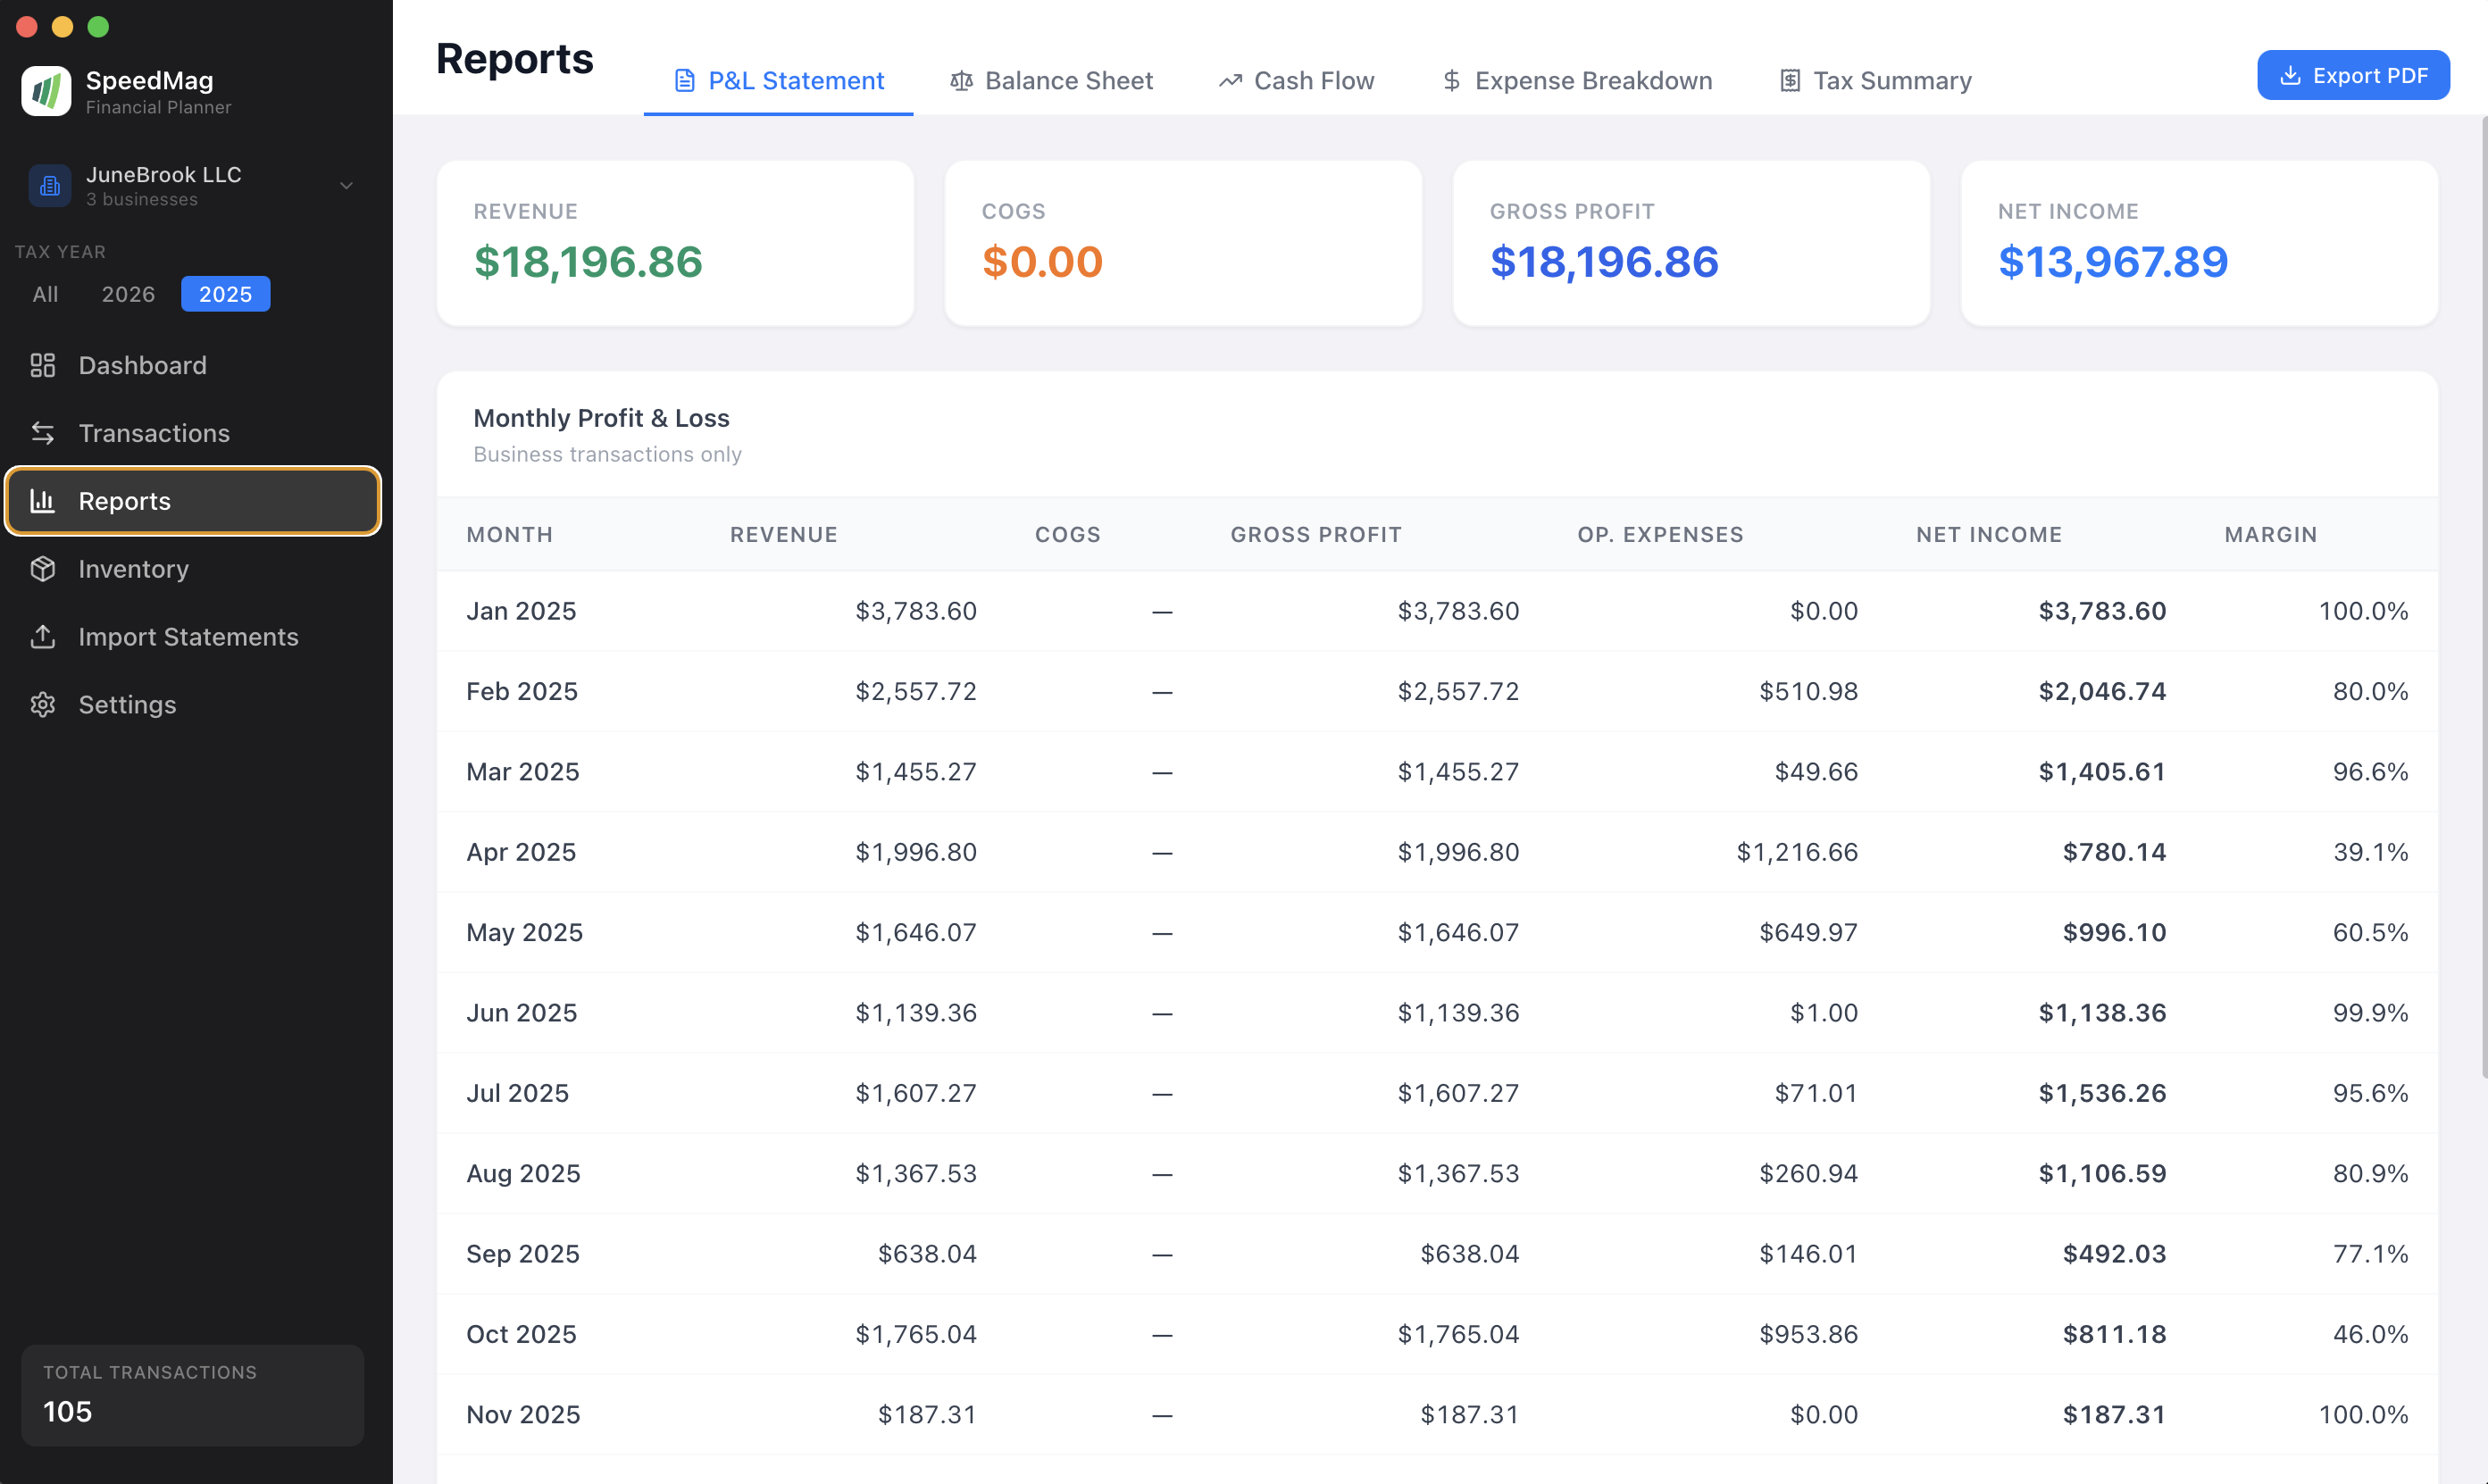This screenshot has height=1484, width=2488.
Task: Click the Import Statements upload icon
Action: (x=42, y=637)
